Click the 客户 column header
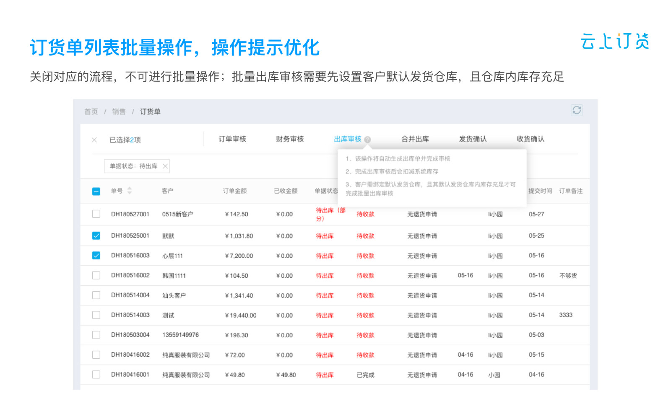The width and height of the screenshot is (671, 419). [x=167, y=191]
